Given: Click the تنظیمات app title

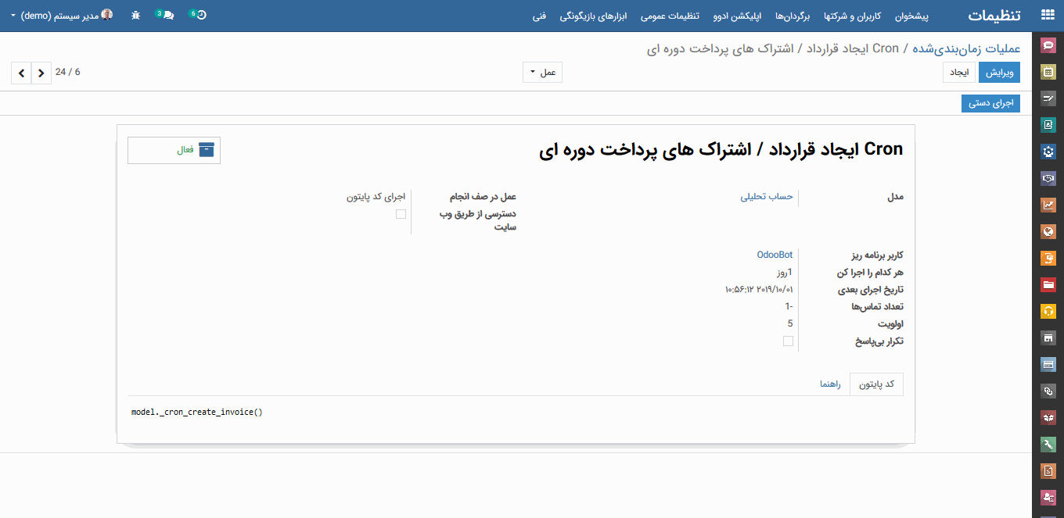Looking at the screenshot, I should click(x=996, y=15).
